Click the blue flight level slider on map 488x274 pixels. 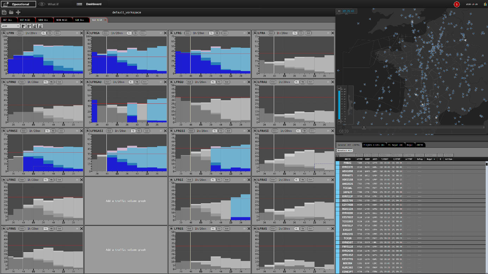click(x=339, y=105)
